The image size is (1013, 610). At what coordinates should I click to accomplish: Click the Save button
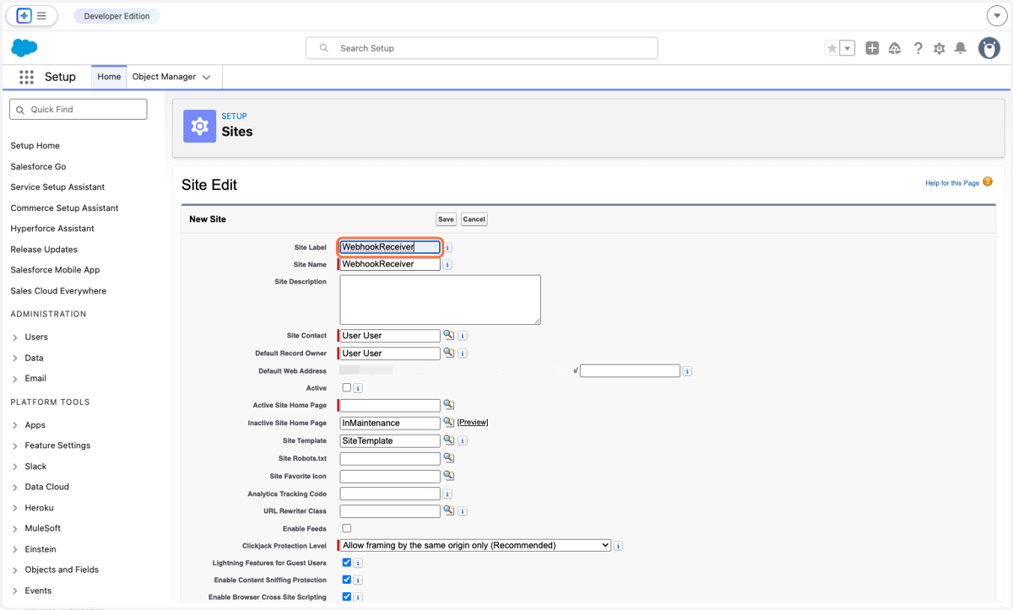[446, 219]
